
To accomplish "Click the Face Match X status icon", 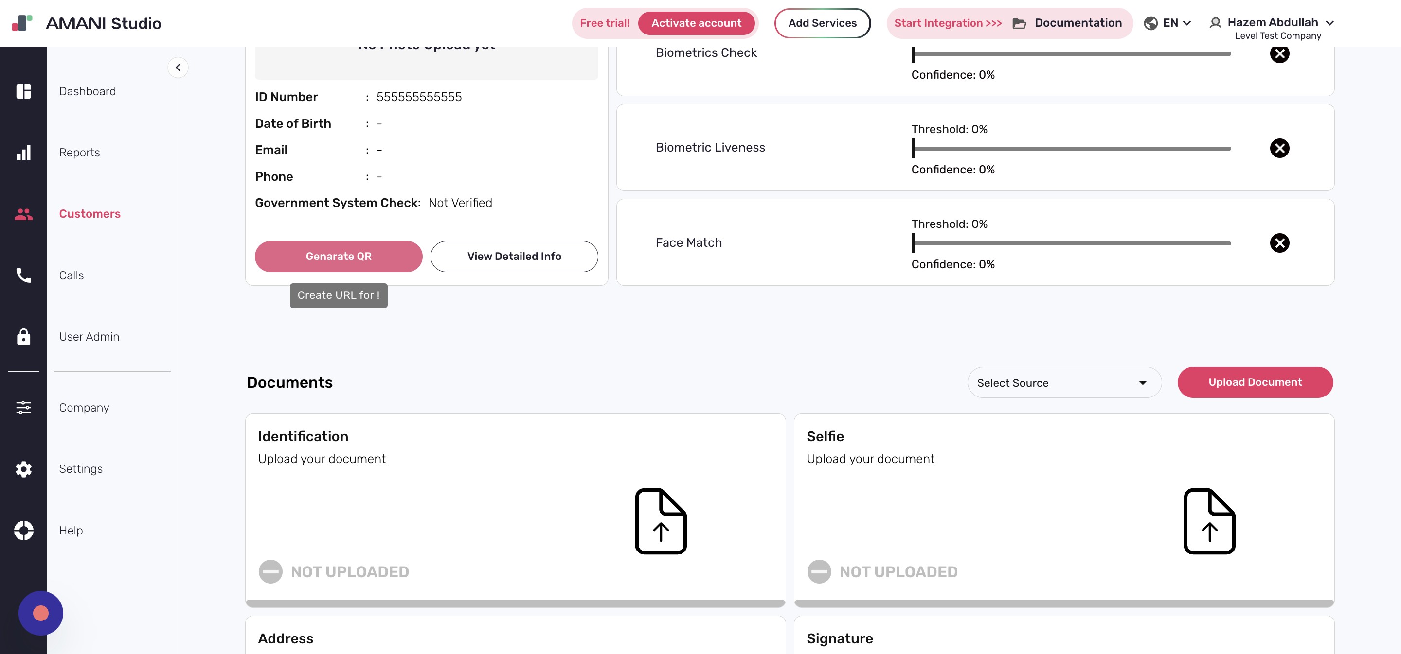I will [1279, 243].
